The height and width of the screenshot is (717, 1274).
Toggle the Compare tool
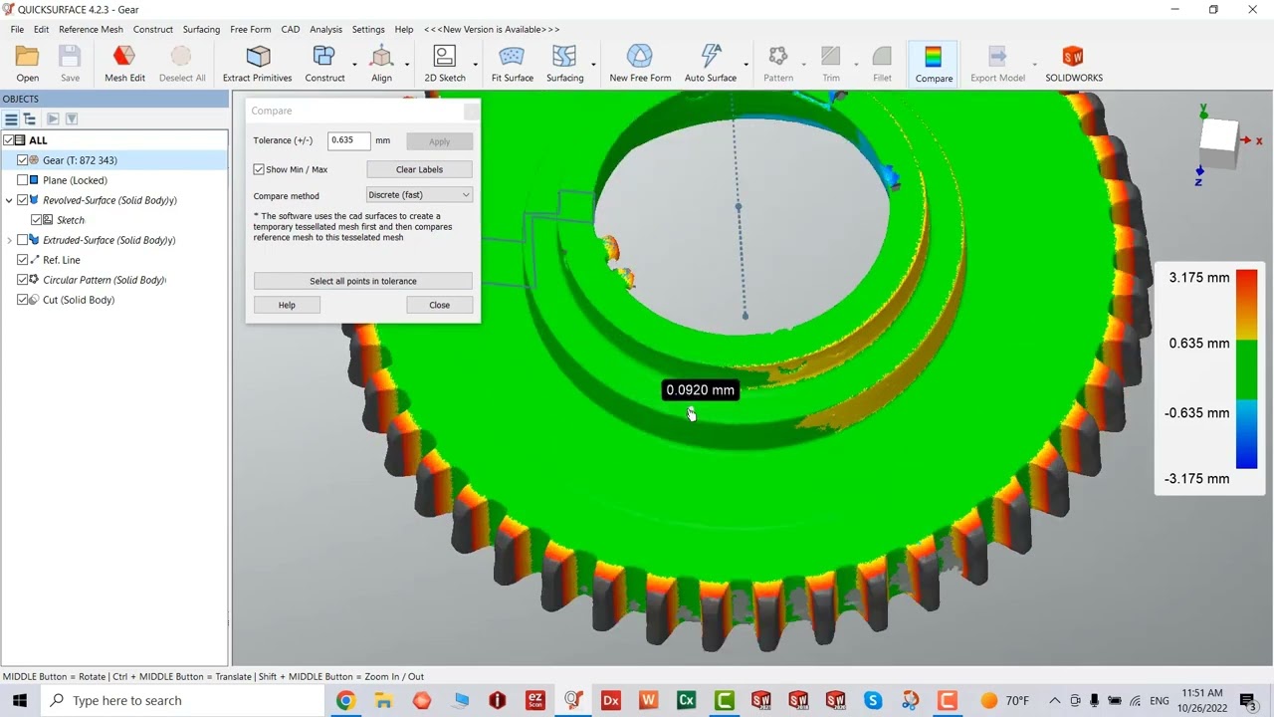coord(934,64)
